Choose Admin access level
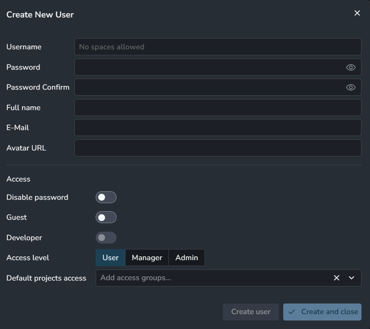 [x=187, y=258]
